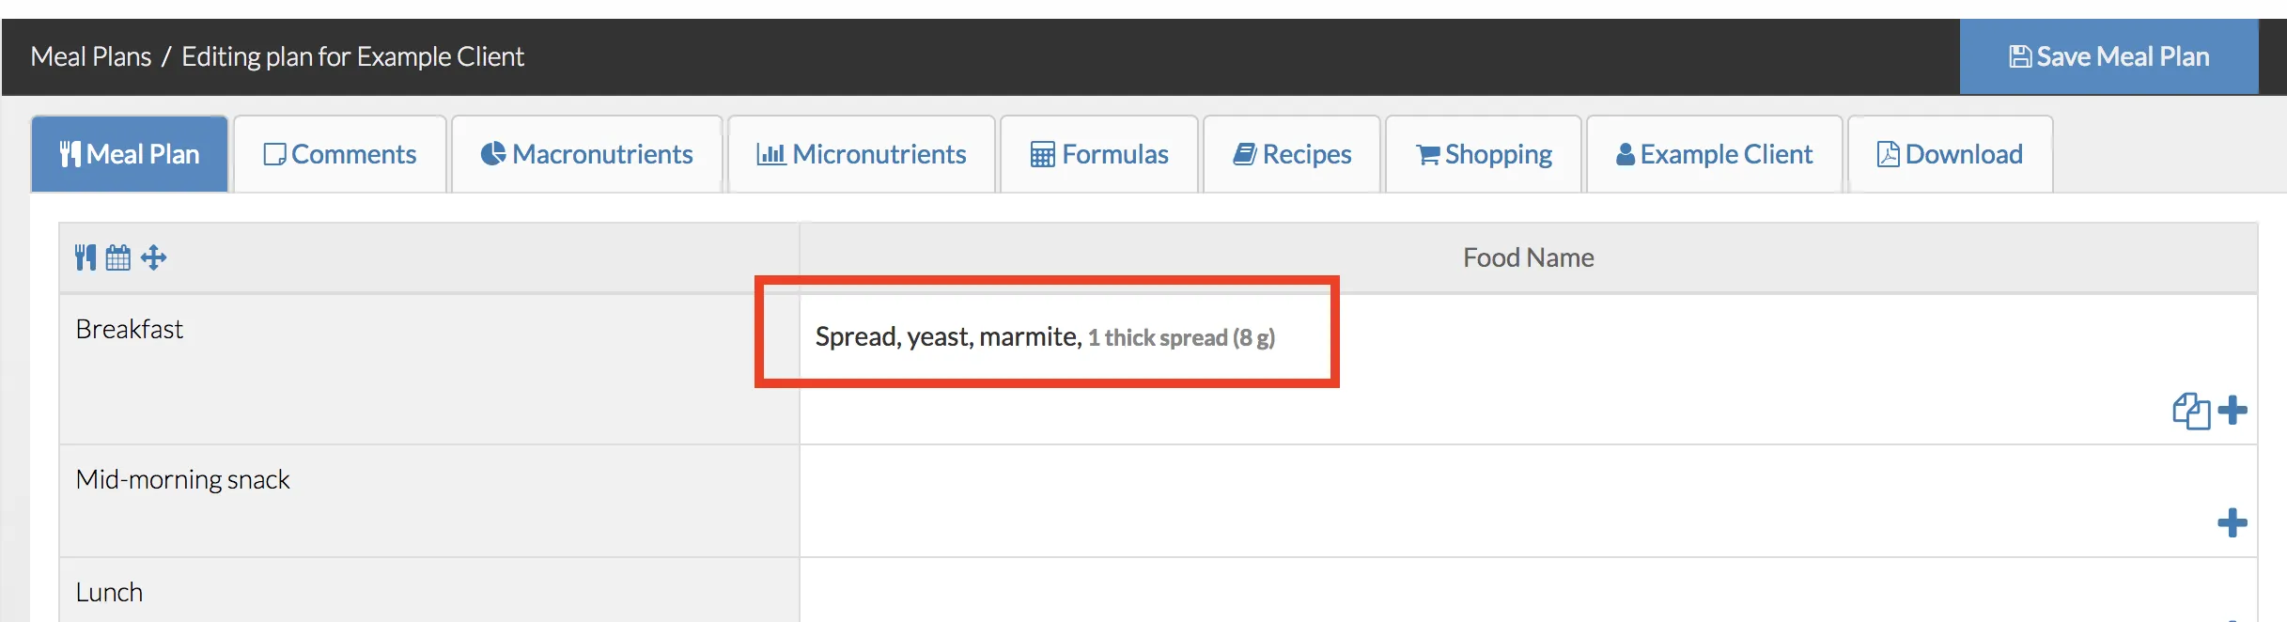Viewport: 2287px width, 622px height.
Task: Save the meal plan
Action: 2108,56
